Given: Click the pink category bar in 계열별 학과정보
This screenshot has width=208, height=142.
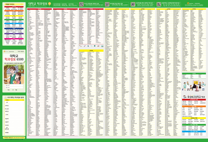Looking at the screenshot, I should 14,39.
